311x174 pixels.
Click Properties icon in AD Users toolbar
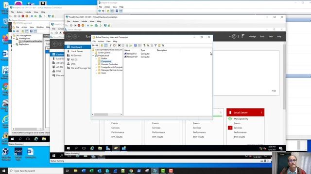pyautogui.click(x=123, y=45)
